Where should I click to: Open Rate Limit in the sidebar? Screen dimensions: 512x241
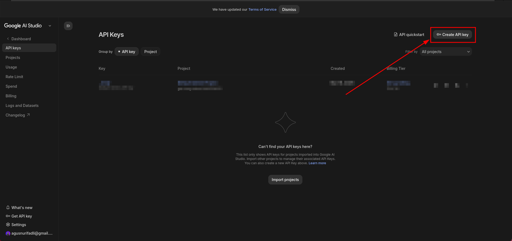tap(14, 77)
